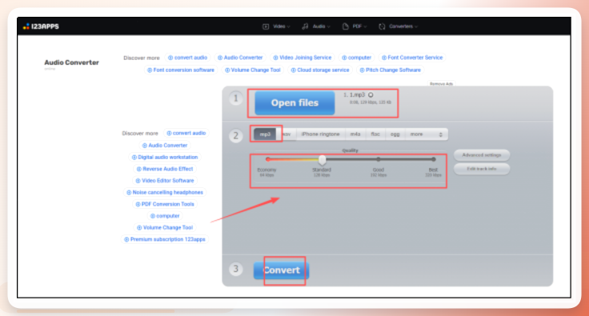Open the Reverse Audio Effect link

[x=165, y=170]
